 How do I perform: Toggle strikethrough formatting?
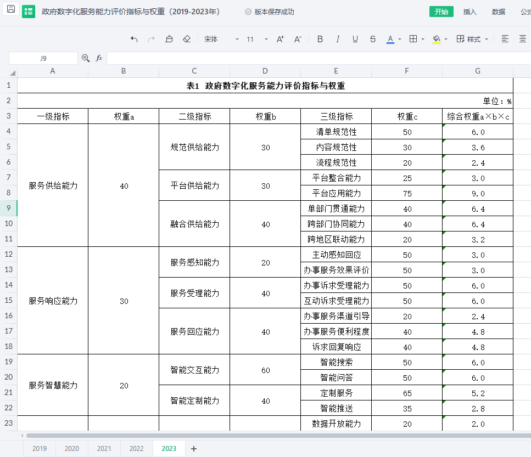tap(373, 39)
